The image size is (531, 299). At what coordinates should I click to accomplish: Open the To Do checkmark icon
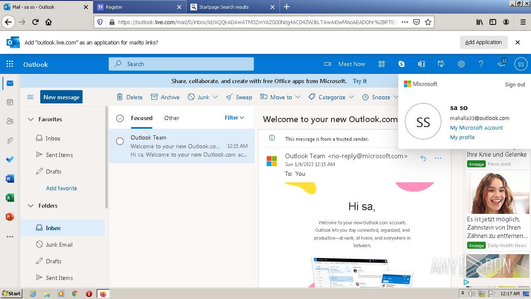pos(10,159)
